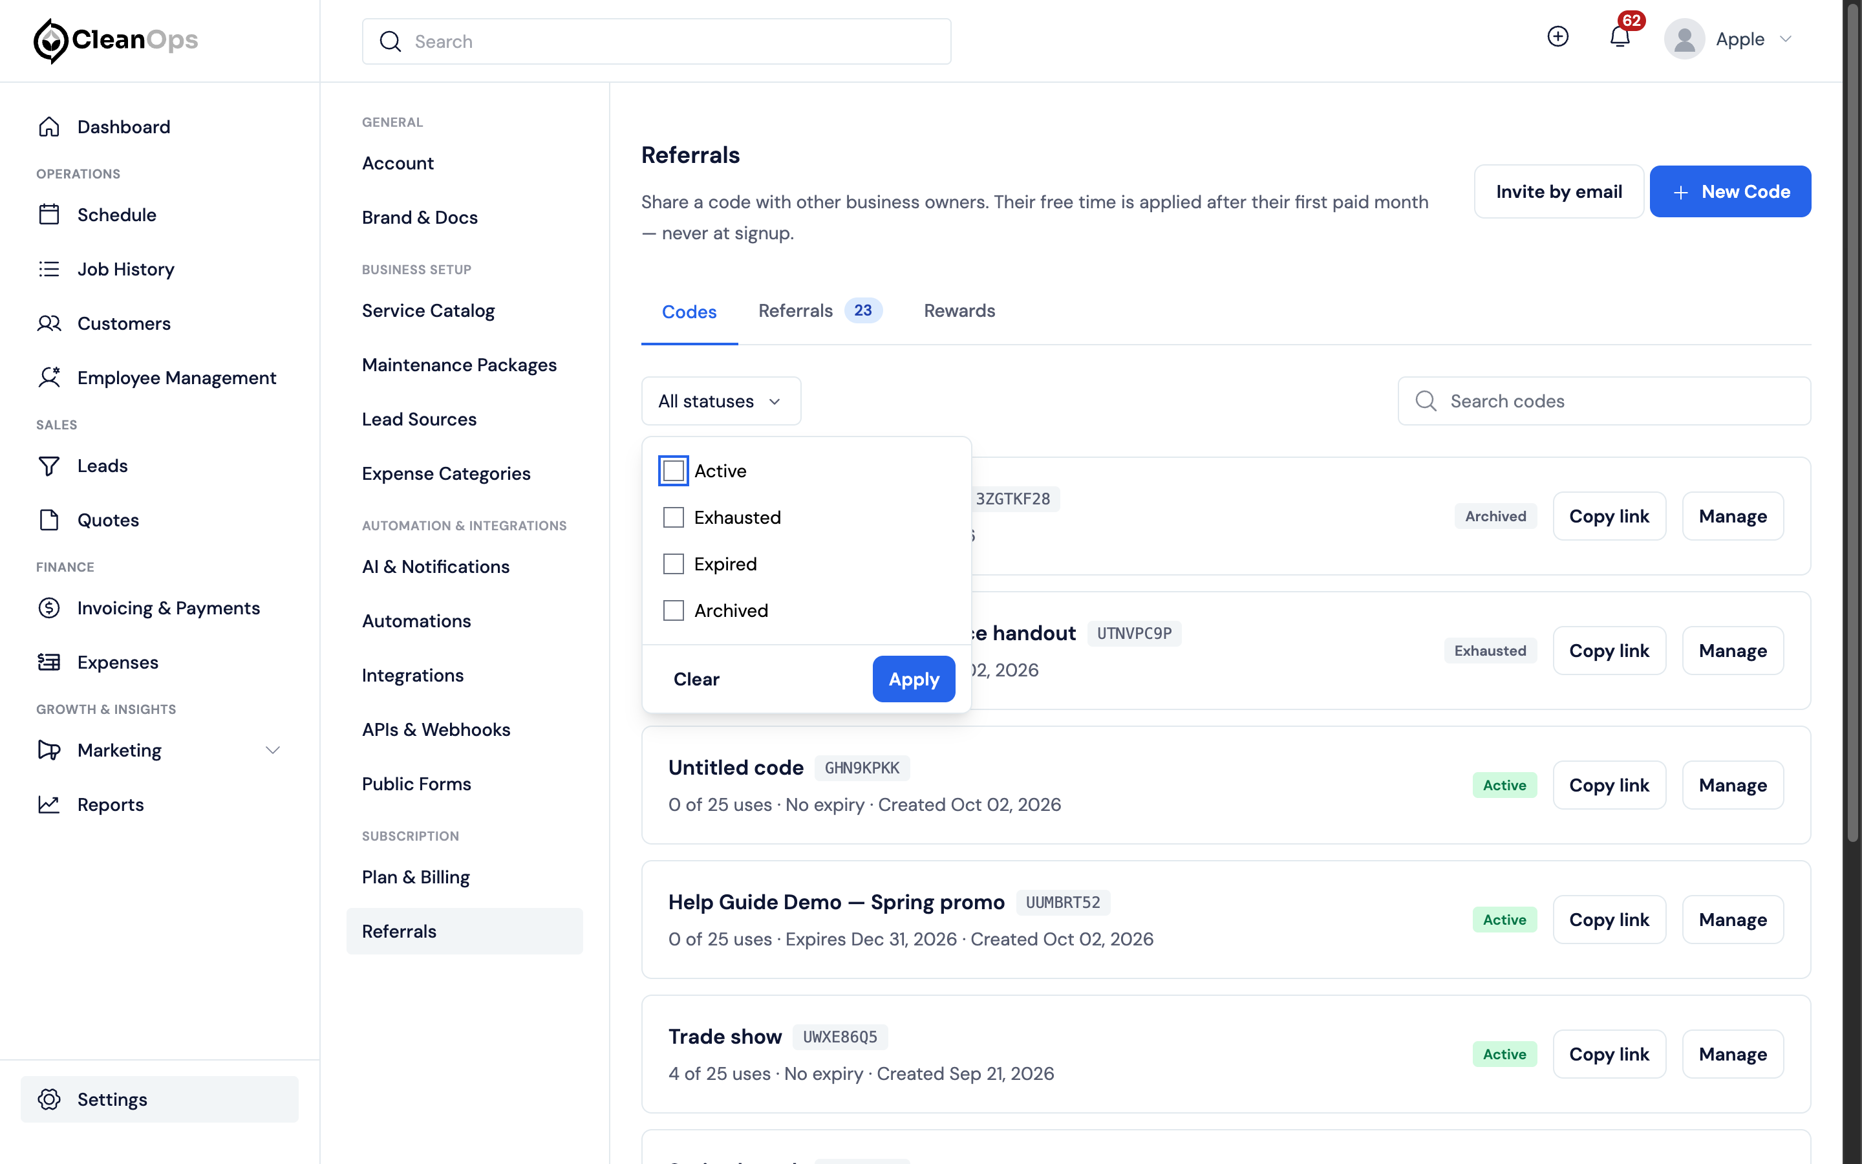Copy link for the Archived code
The image size is (1862, 1164).
click(x=1609, y=516)
